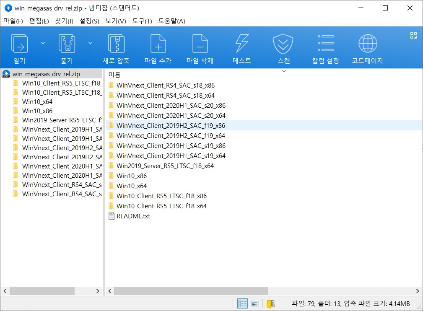Click the 새로 압축 (New archive) icon
423x311 pixels.
(x=116, y=44)
